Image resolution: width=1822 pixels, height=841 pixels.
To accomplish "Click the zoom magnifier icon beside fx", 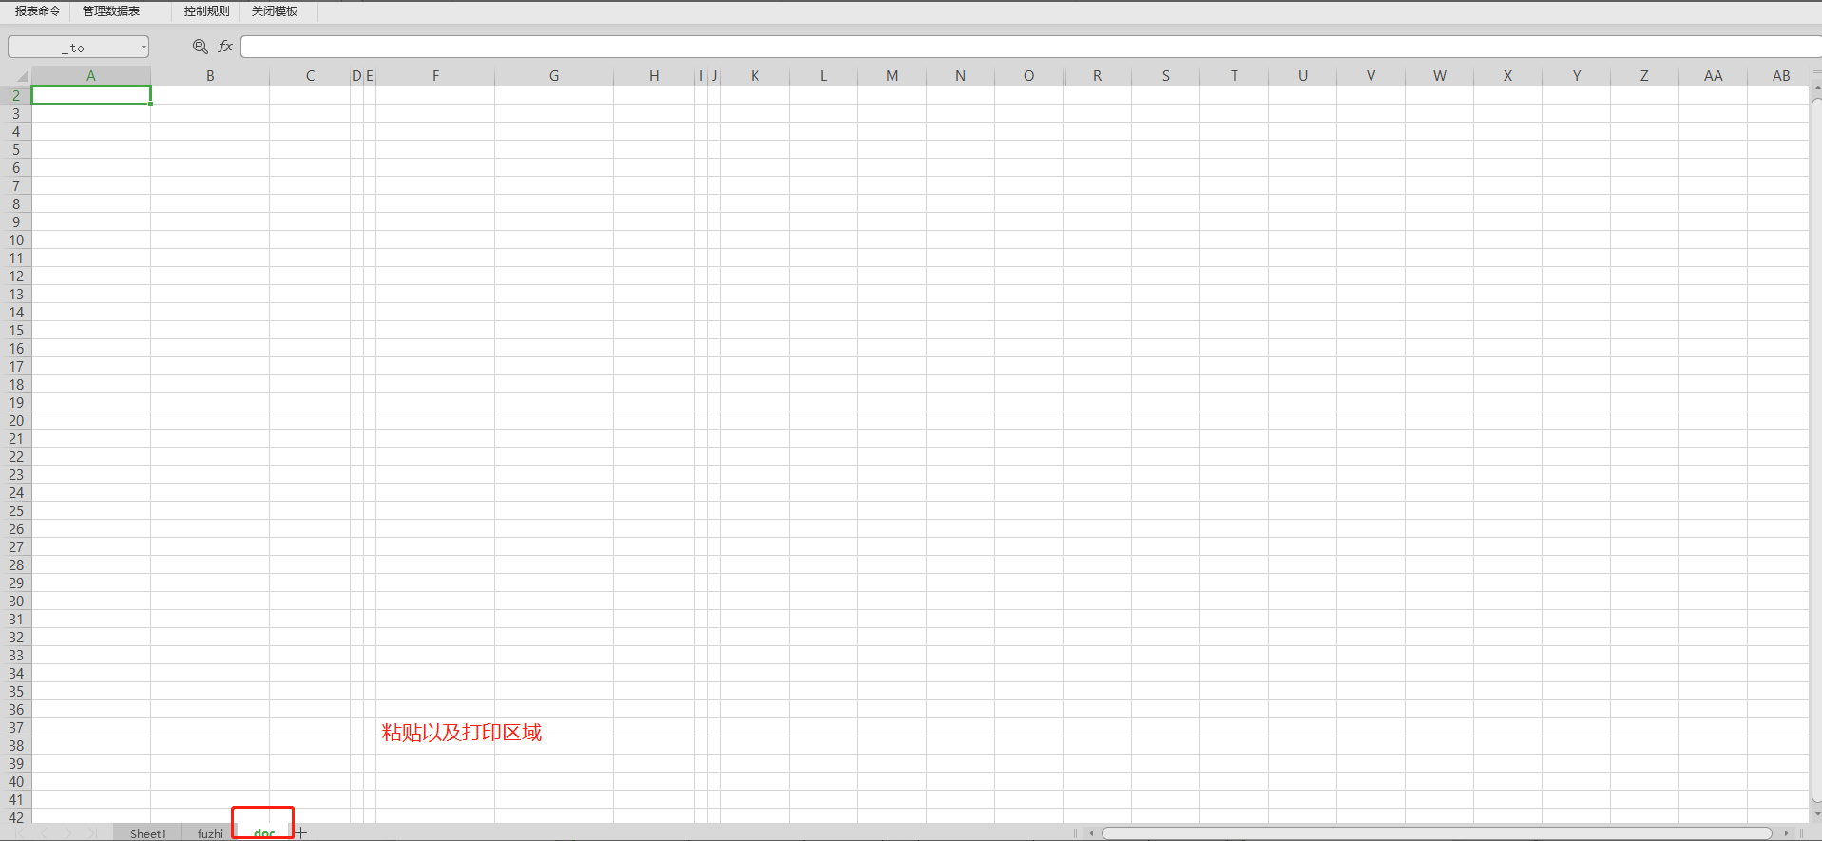I will [x=200, y=47].
